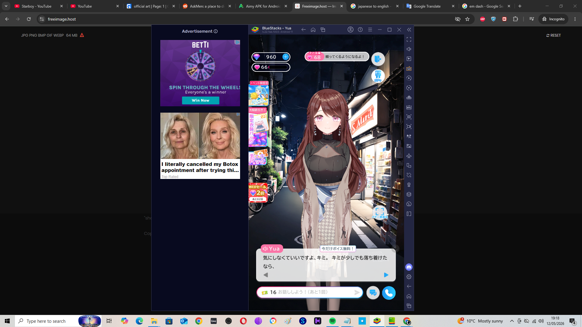Click the BlueStacks volume speaker icon
The height and width of the screenshot is (327, 582).
click(x=409, y=49)
